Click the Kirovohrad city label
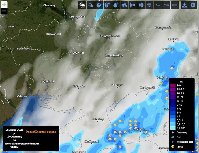Screen dimensions: 199x153 click(54, 34)
